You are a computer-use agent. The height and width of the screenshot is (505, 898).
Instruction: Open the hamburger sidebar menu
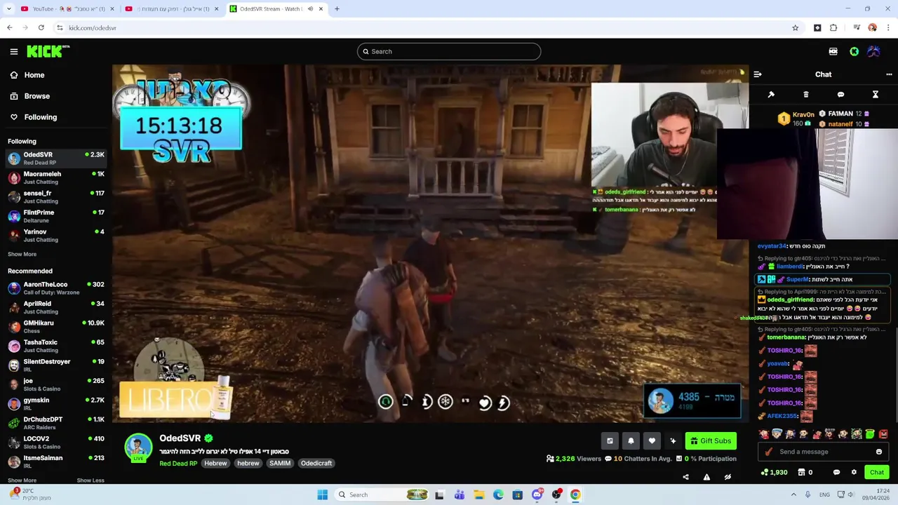pyautogui.click(x=13, y=51)
